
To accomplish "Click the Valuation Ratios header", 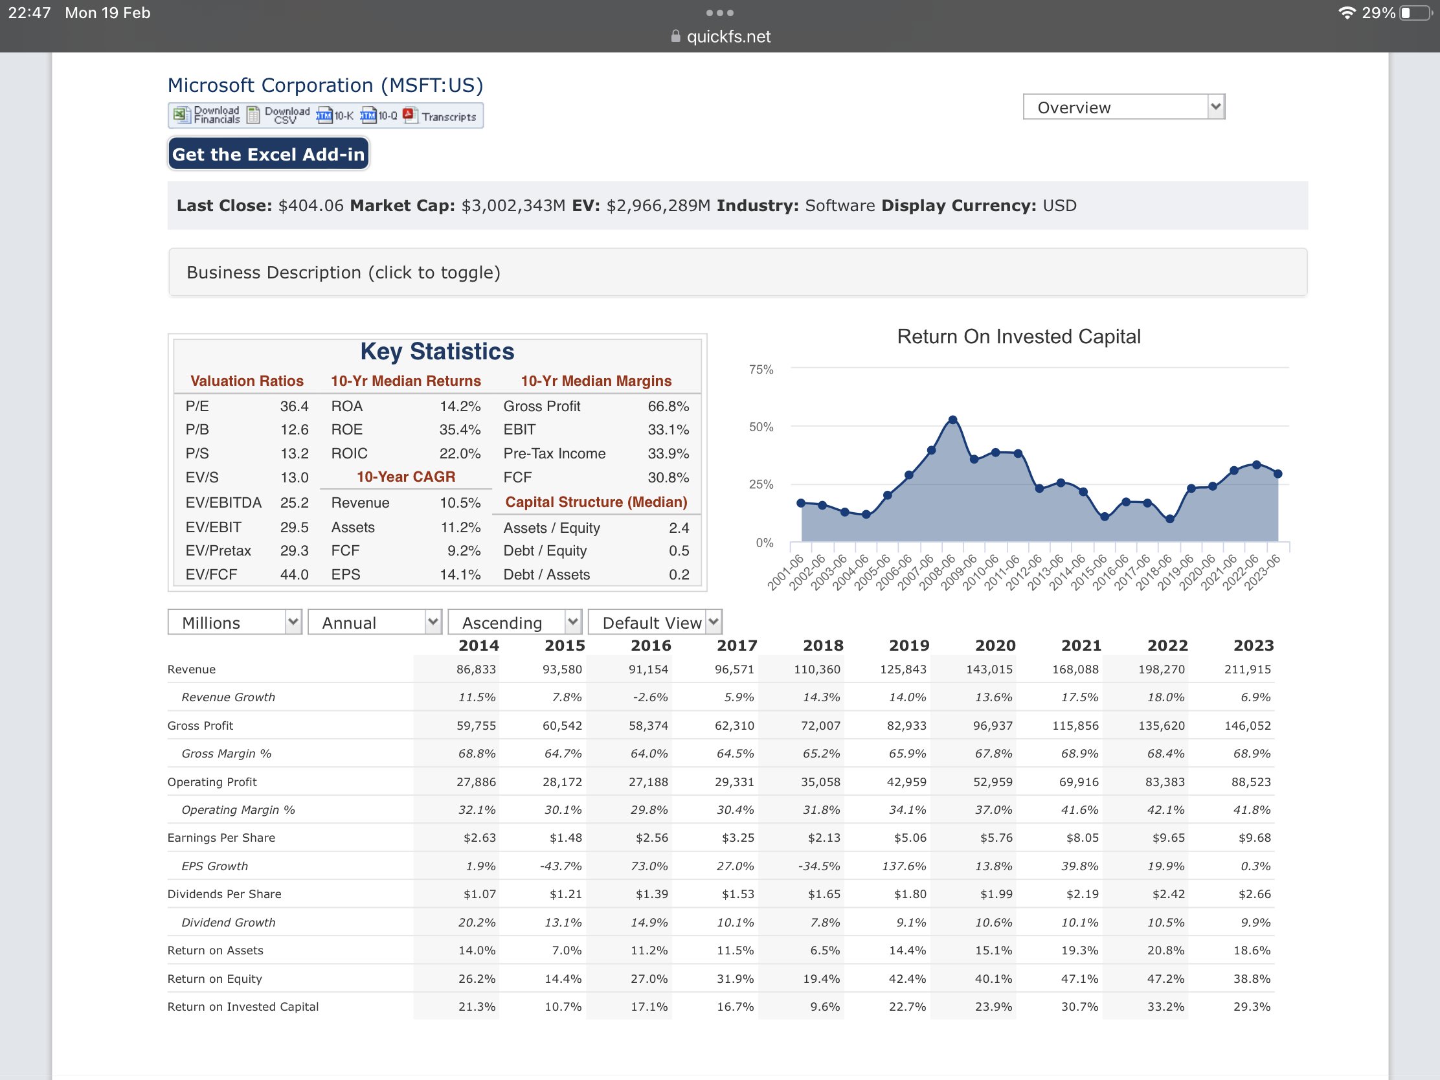I will click(247, 381).
